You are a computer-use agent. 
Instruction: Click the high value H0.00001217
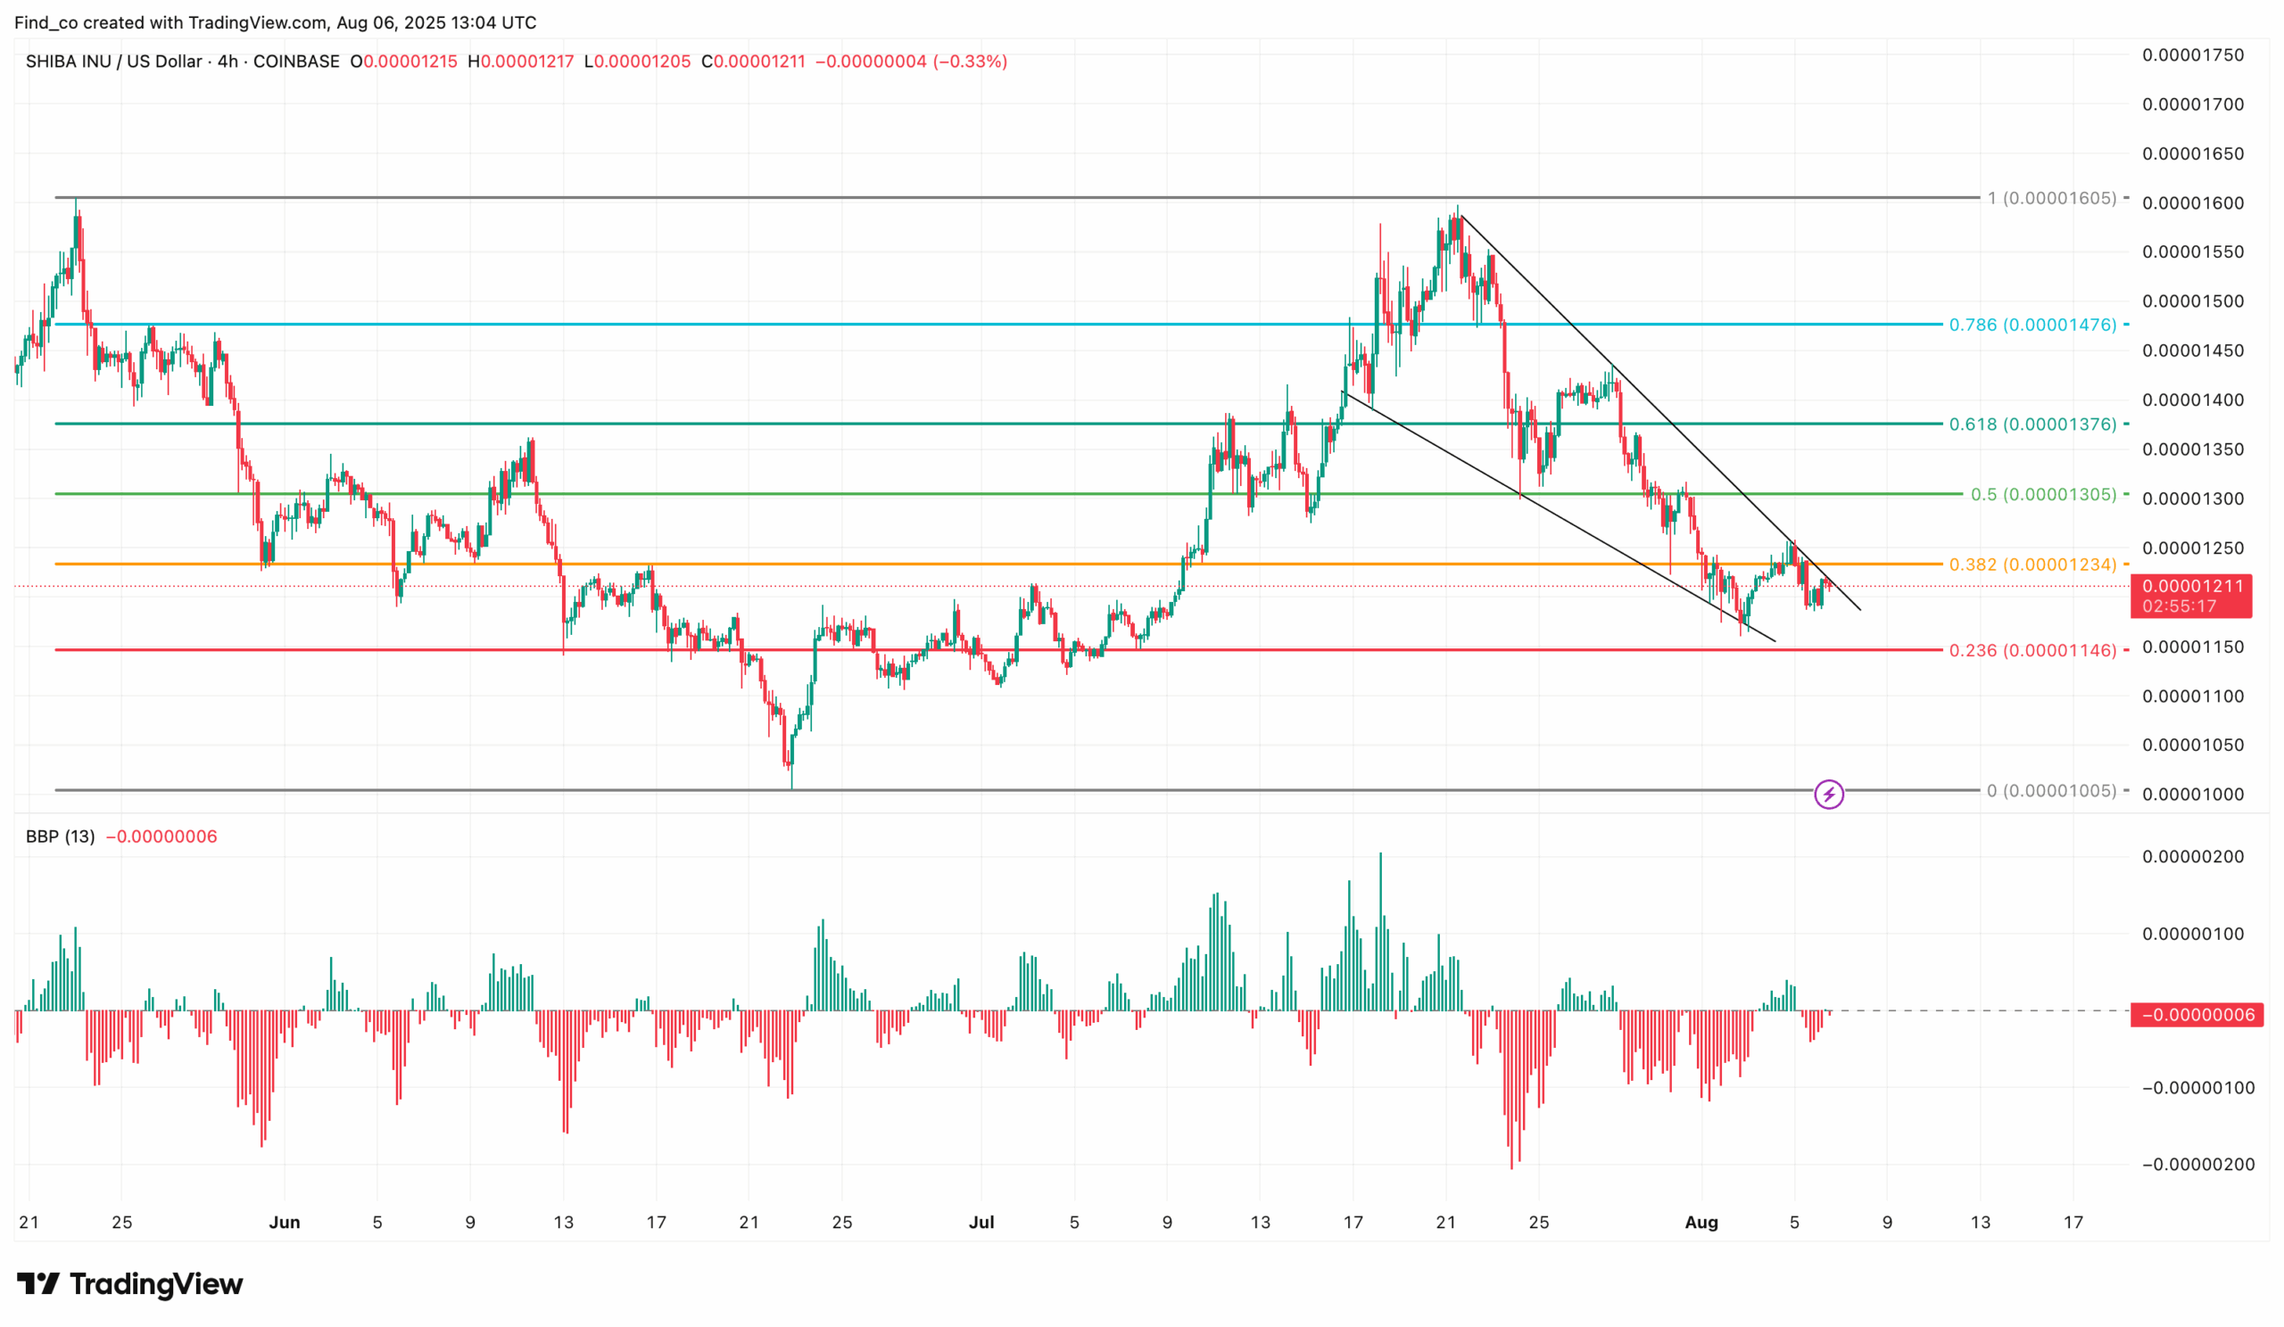pos(521,62)
